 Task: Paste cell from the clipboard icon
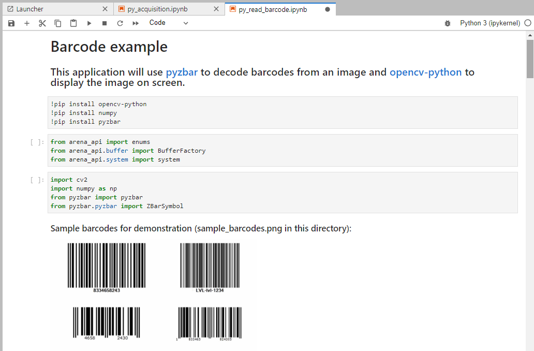(x=73, y=23)
